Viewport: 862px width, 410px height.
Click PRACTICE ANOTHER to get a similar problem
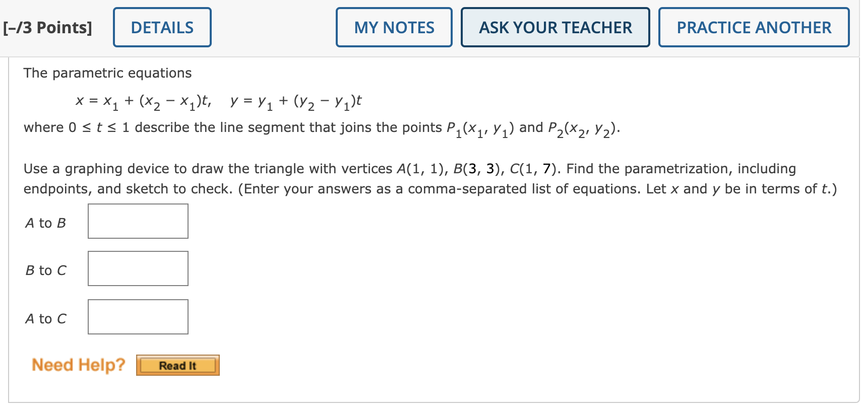(753, 28)
